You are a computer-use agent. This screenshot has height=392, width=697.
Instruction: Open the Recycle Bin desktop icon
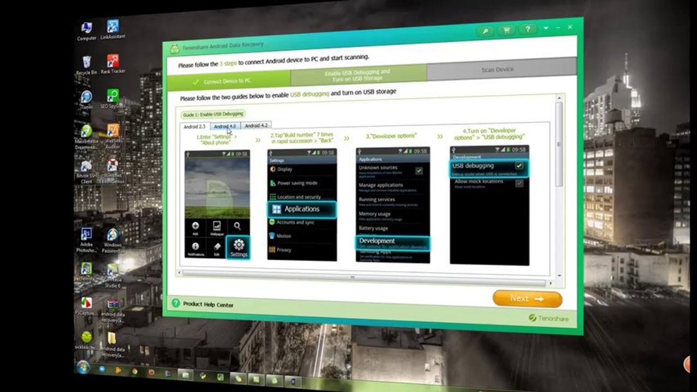[87, 65]
